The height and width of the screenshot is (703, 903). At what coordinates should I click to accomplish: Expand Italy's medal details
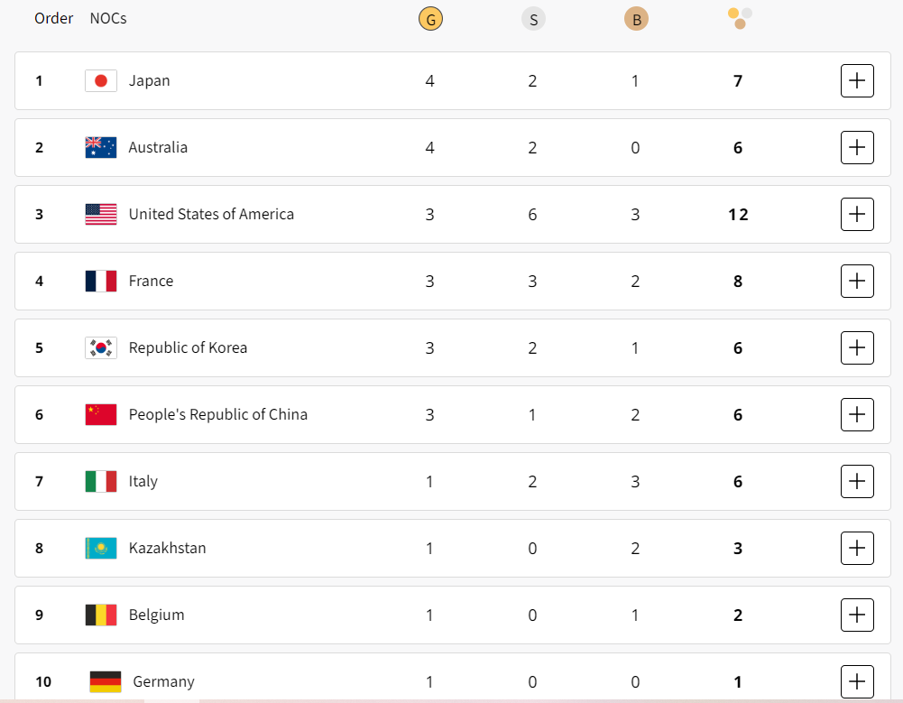pos(857,482)
